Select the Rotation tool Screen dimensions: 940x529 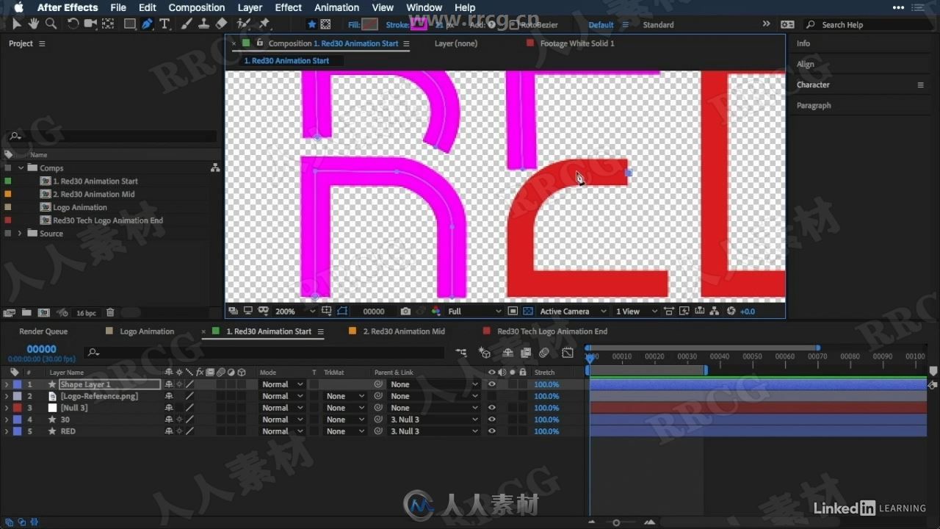pyautogui.click(x=73, y=24)
